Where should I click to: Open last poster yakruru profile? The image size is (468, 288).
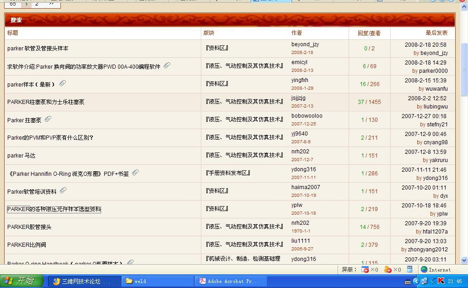439,160
